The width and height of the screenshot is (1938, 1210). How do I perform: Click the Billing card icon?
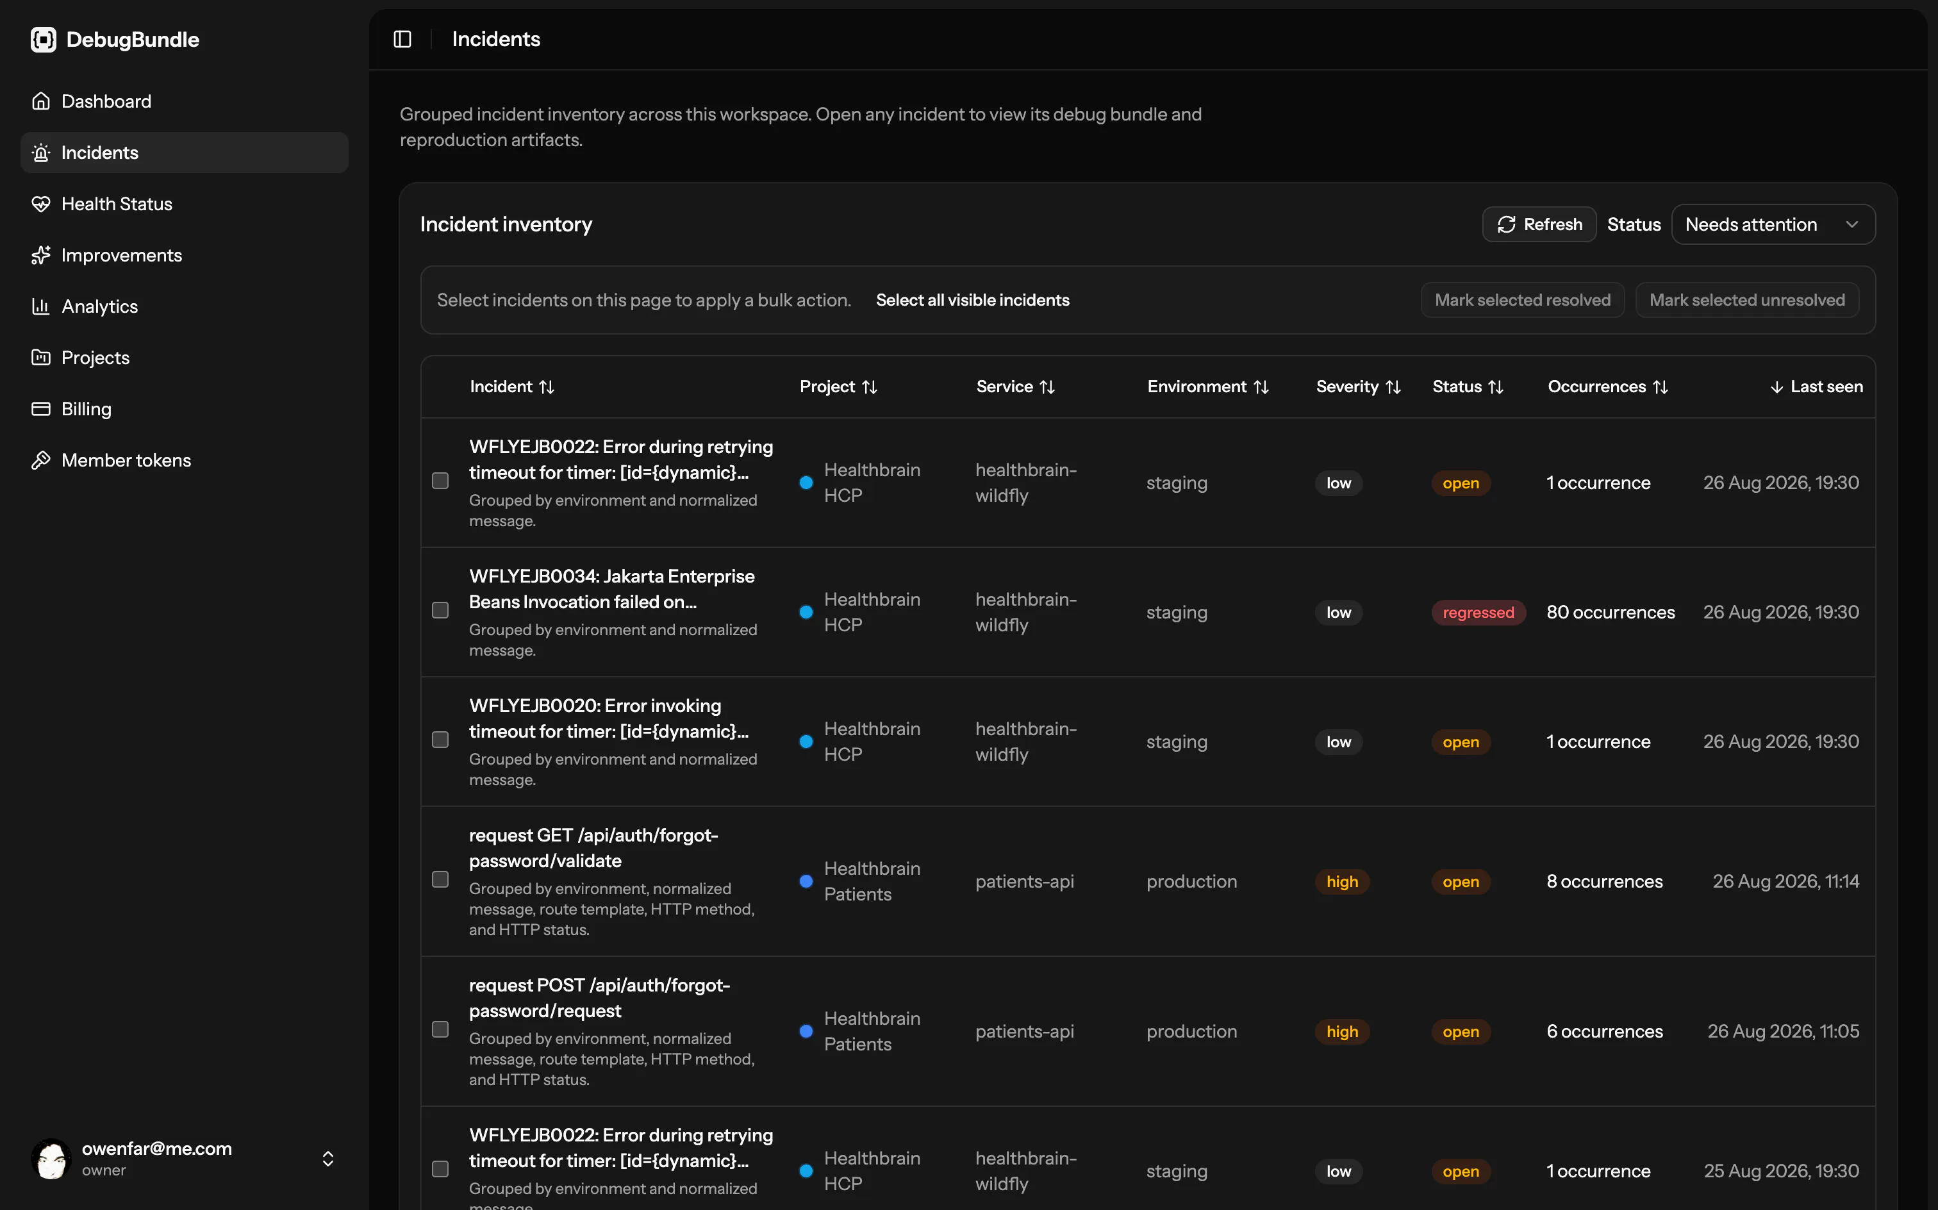coord(41,409)
